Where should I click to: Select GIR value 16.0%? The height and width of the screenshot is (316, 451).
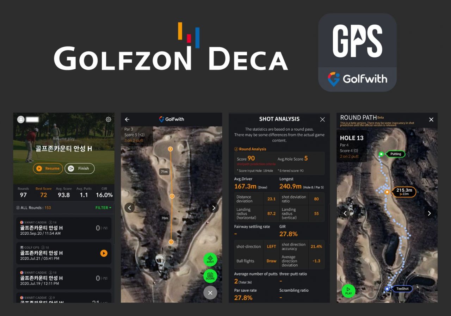pyautogui.click(x=104, y=195)
